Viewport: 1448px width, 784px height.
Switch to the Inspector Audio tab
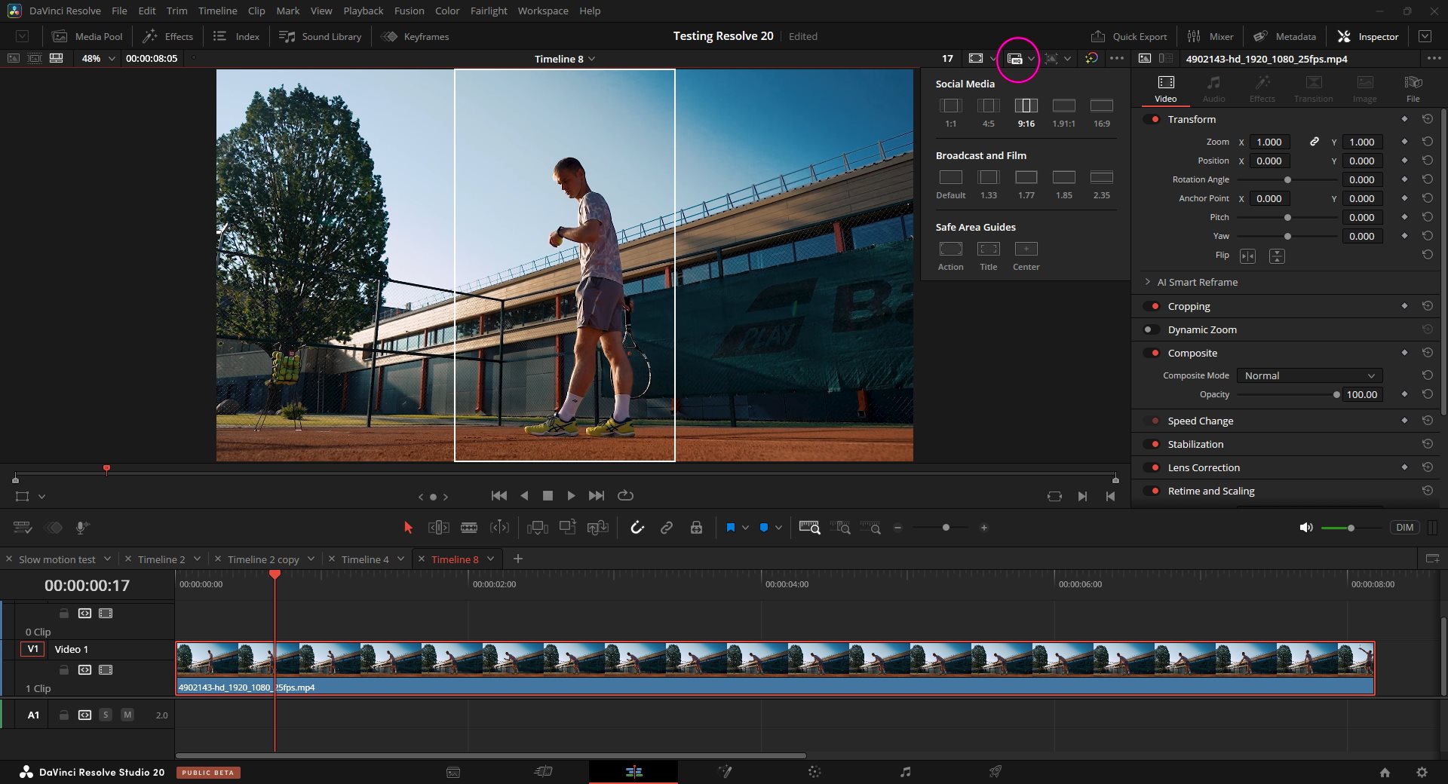1213,88
